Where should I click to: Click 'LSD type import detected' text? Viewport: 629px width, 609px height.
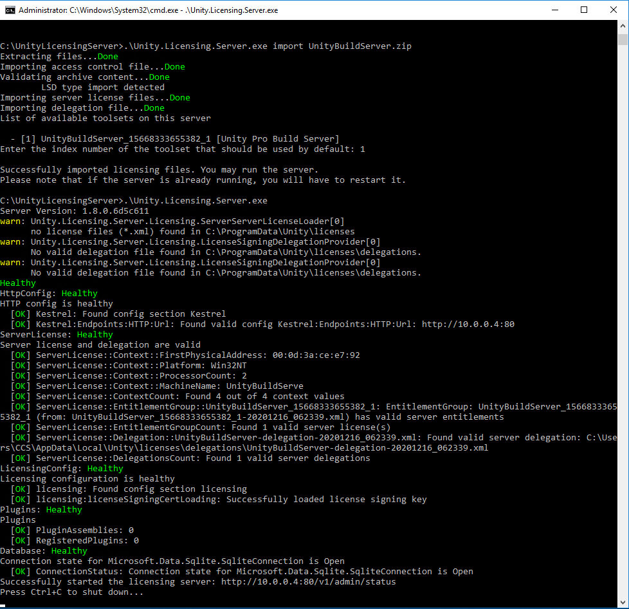pos(103,88)
